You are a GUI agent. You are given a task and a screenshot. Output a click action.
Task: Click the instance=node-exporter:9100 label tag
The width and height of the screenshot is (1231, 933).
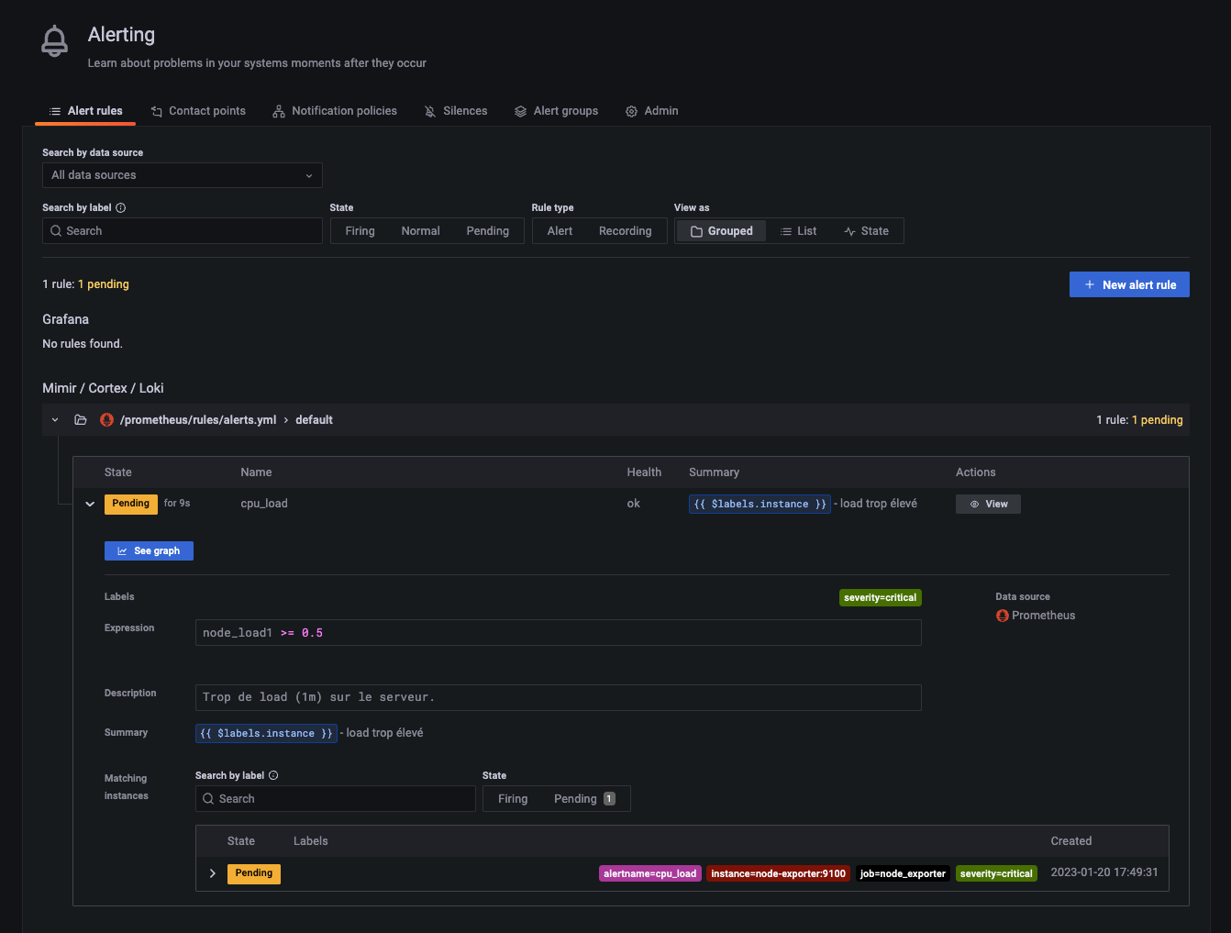click(778, 873)
